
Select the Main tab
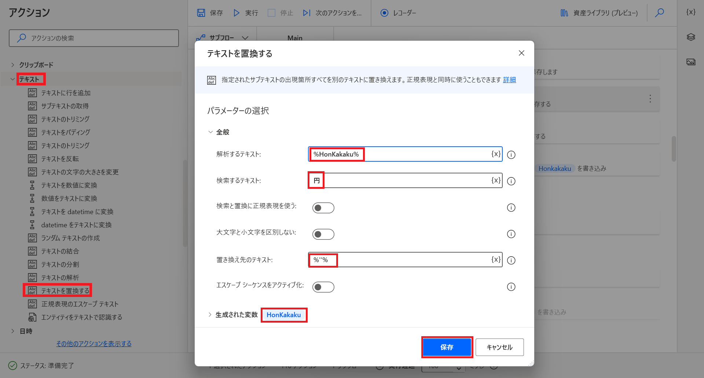[295, 38]
